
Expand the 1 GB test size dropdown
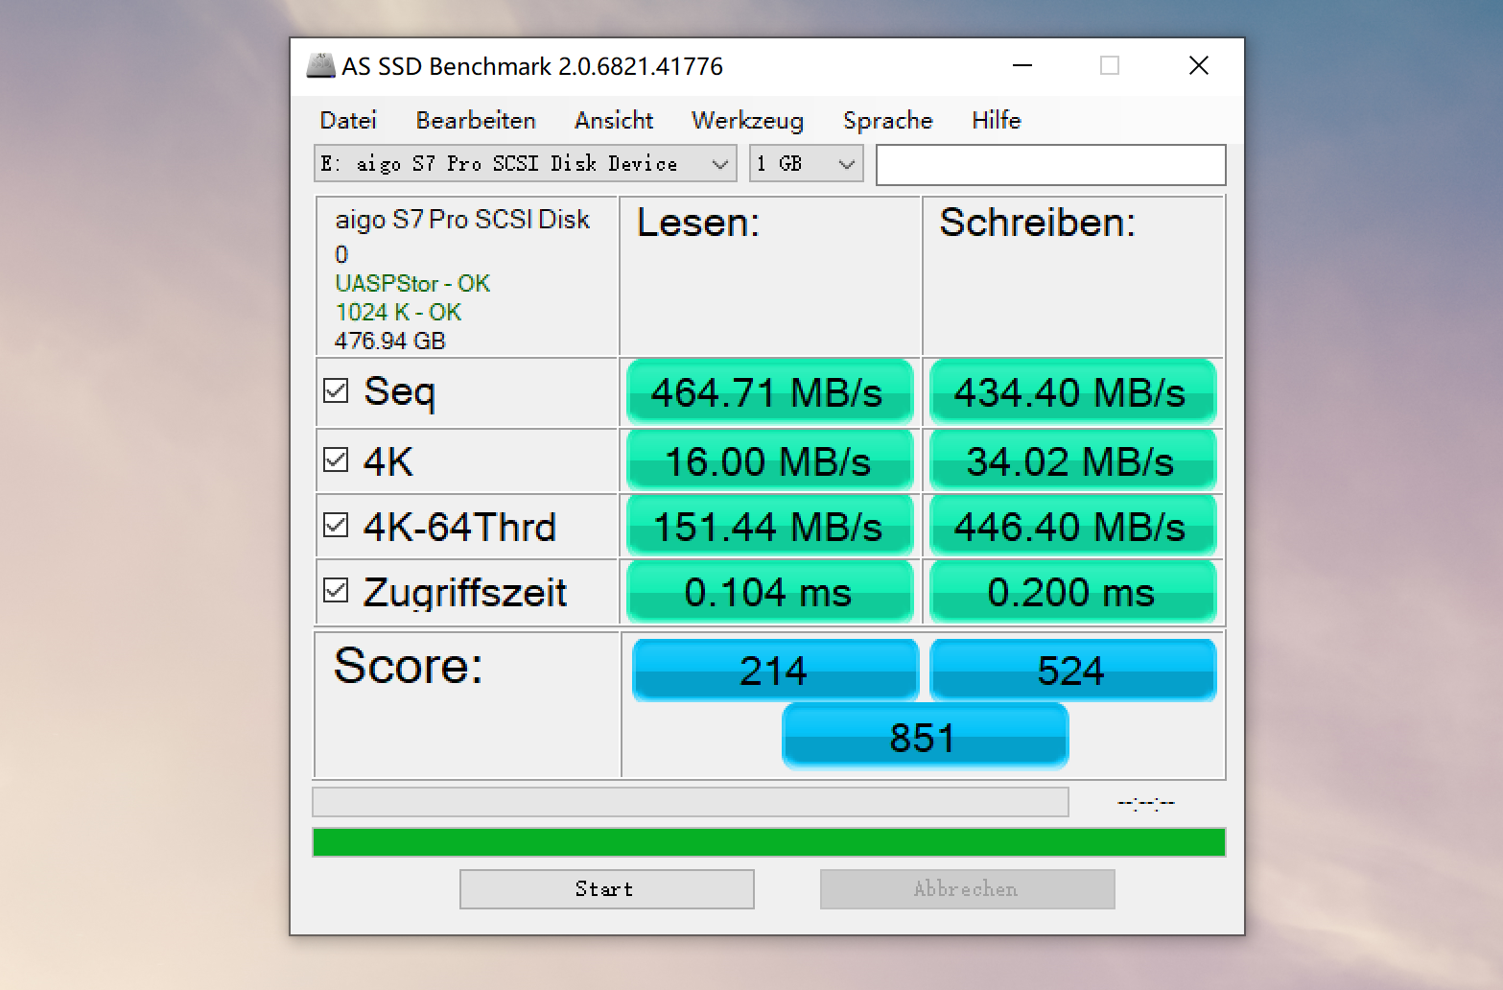point(806,163)
